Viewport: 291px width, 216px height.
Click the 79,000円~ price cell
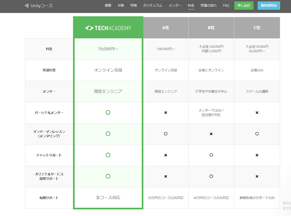point(108,49)
